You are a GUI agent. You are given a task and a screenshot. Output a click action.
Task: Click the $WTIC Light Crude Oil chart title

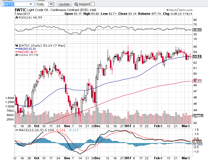pos(55,10)
